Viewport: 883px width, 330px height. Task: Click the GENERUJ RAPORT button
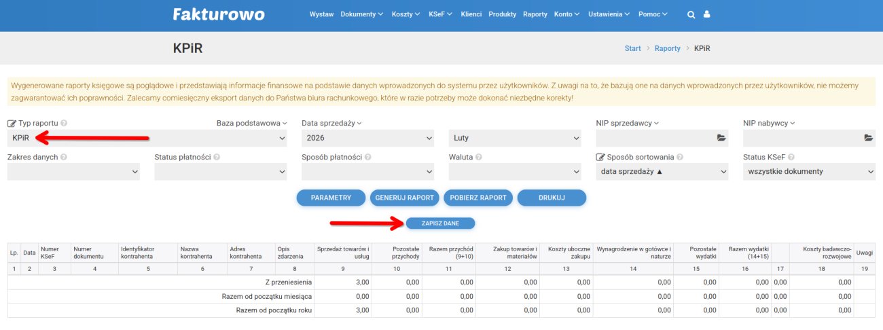click(x=404, y=198)
